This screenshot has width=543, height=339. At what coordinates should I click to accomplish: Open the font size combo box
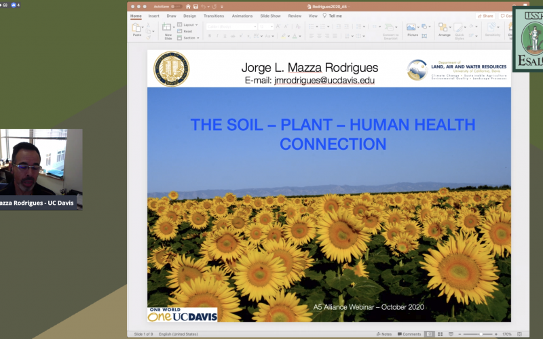click(x=265, y=26)
